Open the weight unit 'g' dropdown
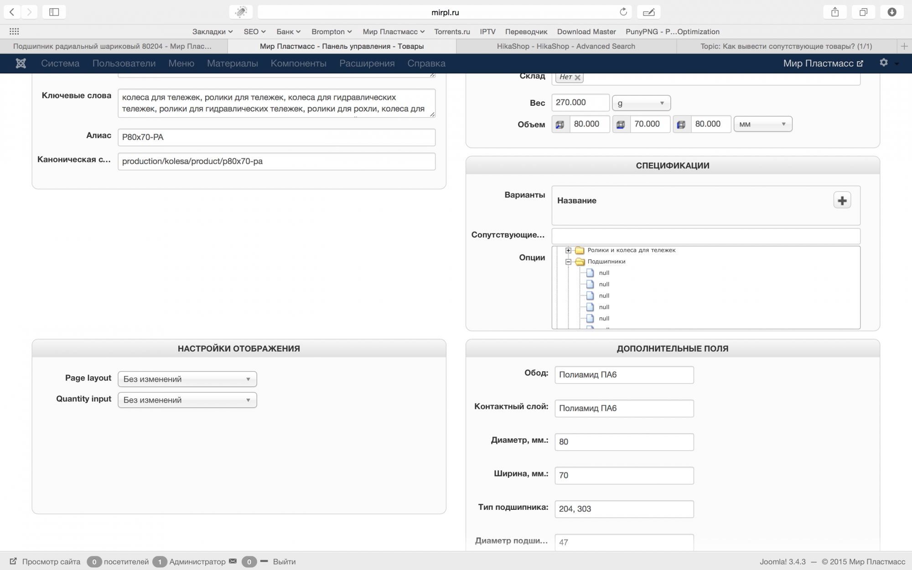Viewport: 912px width, 570px height. point(641,103)
